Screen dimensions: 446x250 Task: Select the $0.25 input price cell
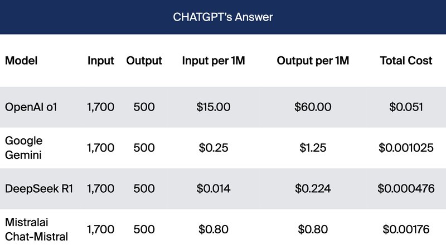click(214, 147)
